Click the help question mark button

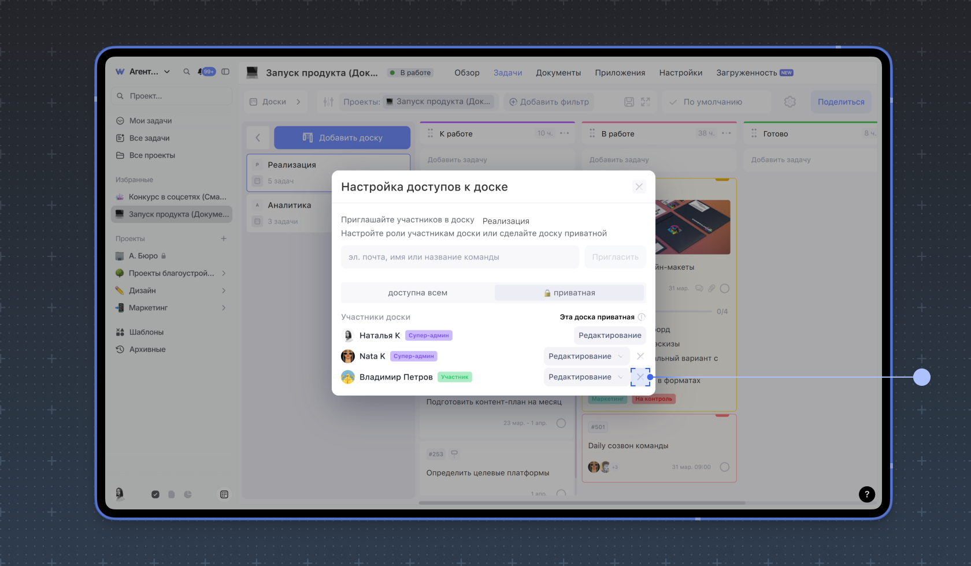[x=866, y=494]
